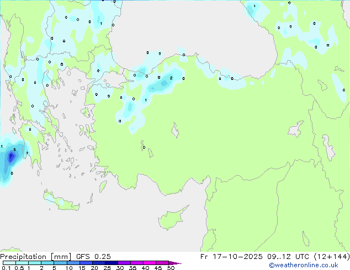
Task: Select the 45–50 mm legend color box
Action: tap(162, 263)
